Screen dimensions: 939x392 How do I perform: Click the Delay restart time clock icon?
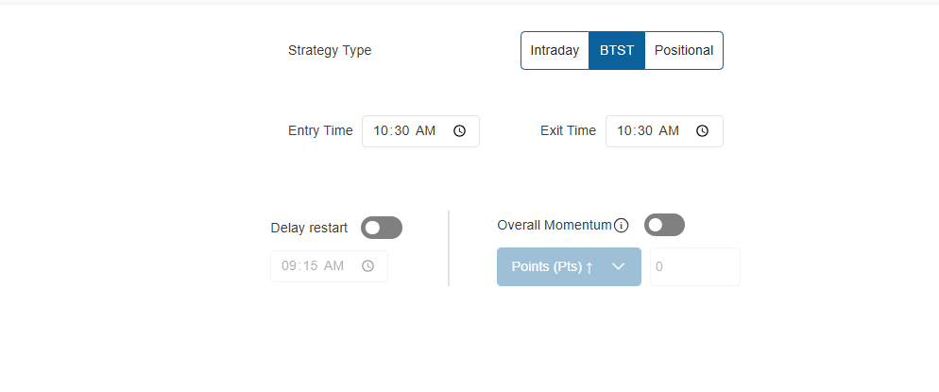click(367, 266)
